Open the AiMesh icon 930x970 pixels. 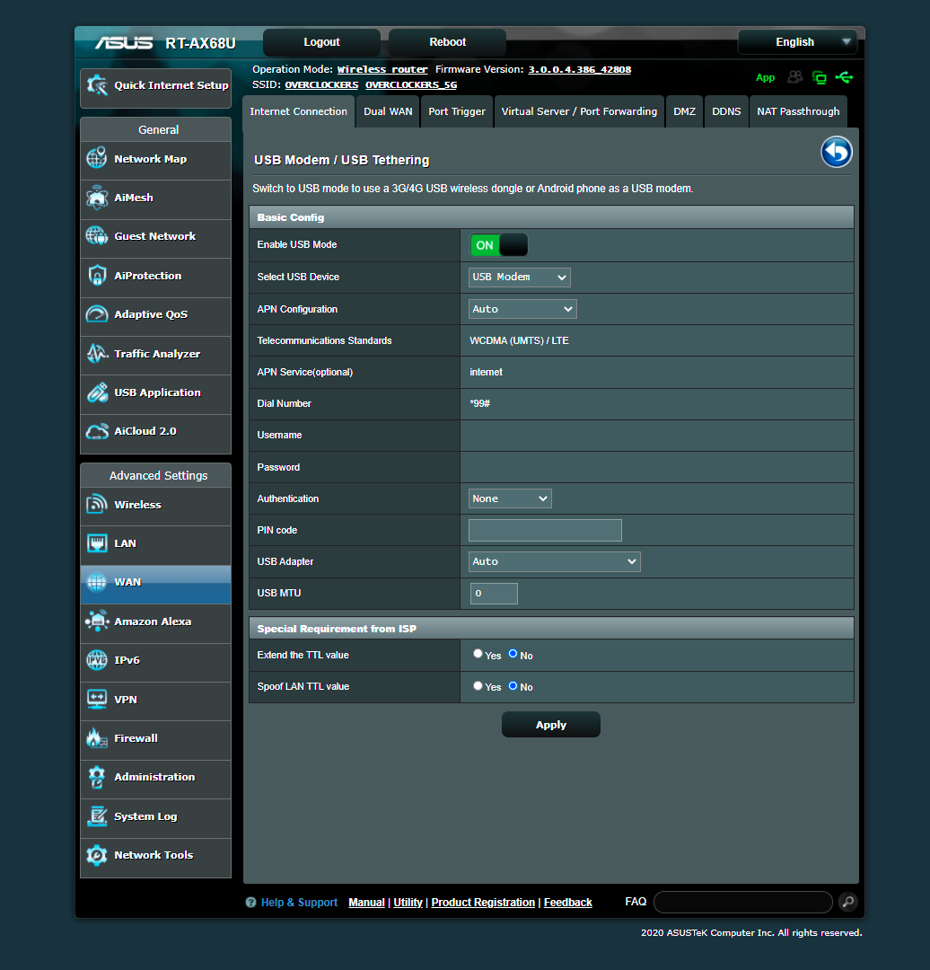pos(96,198)
